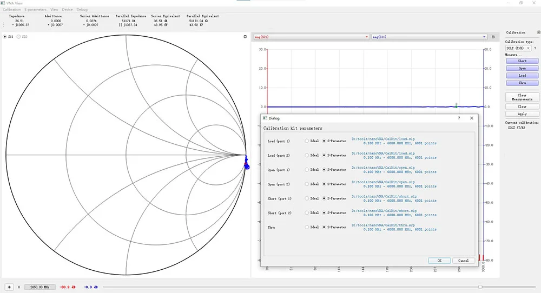
Task: Click the Short measure button
Action: (522, 61)
